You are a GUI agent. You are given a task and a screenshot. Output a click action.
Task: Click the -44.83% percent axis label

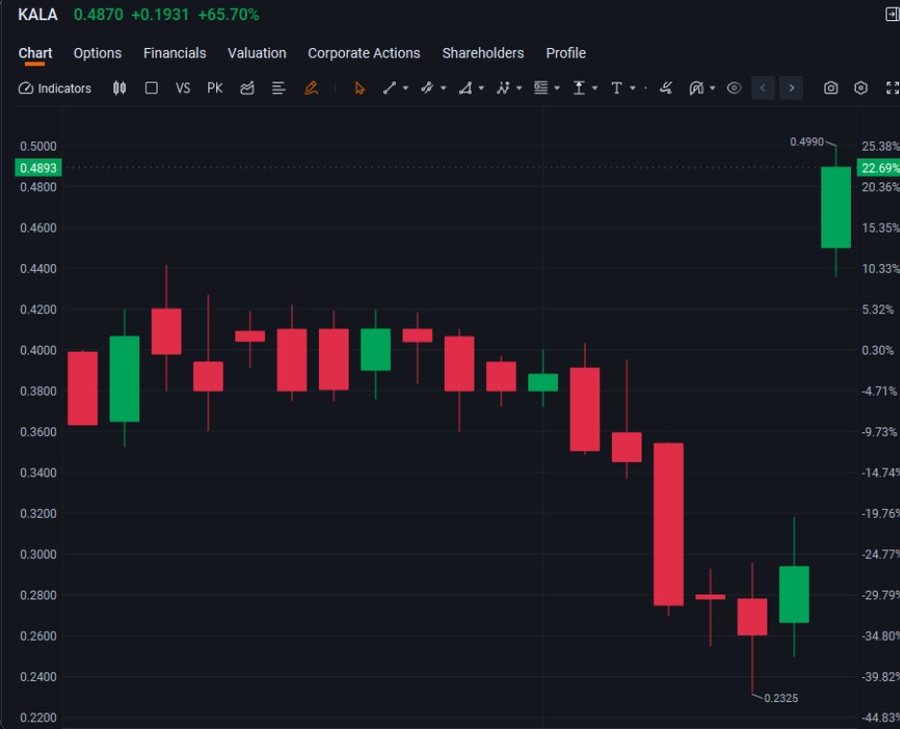click(x=881, y=717)
